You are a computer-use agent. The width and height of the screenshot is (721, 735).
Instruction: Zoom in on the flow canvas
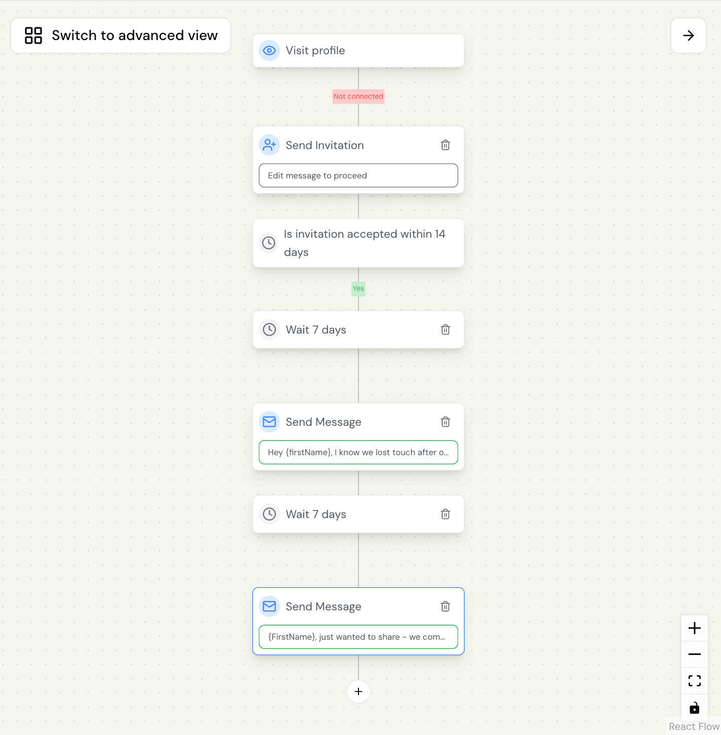pos(694,628)
